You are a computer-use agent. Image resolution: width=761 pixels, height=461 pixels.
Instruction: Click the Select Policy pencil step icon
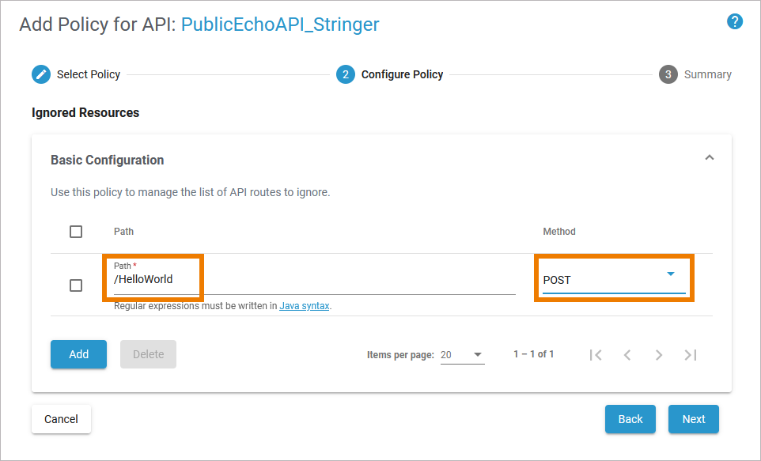pos(40,74)
